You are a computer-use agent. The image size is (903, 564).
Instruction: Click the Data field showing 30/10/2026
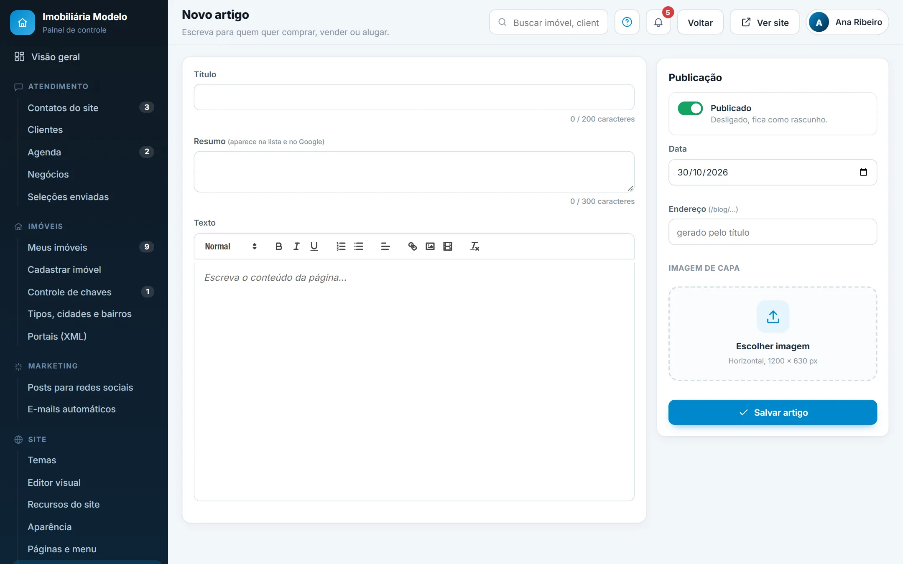pos(773,172)
